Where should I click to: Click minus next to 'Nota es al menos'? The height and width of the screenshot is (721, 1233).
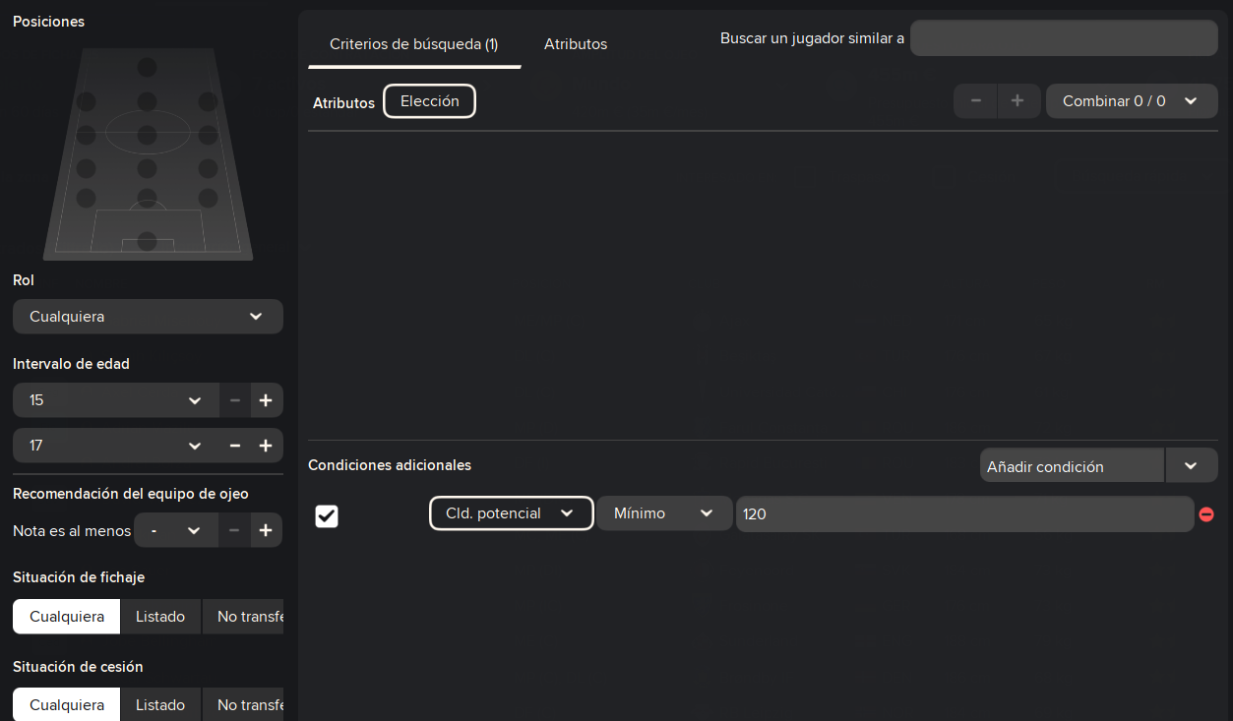click(234, 530)
